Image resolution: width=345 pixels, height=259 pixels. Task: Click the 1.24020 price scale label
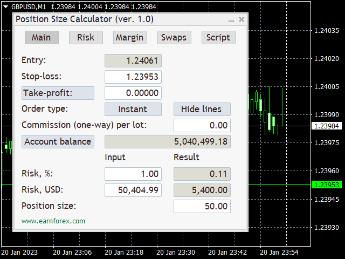tap(327, 59)
